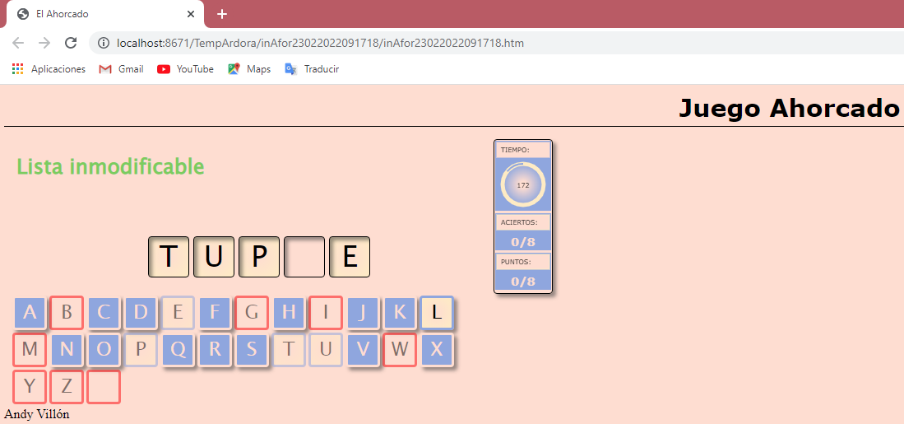
Task: Click the address bar URL
Action: click(320, 44)
